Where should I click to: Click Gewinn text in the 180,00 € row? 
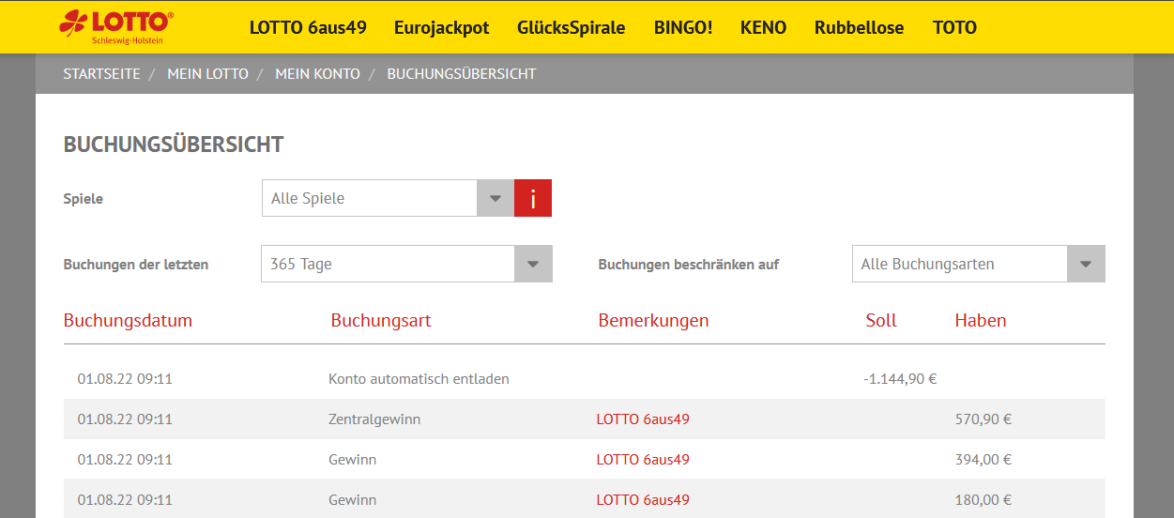pyautogui.click(x=352, y=500)
